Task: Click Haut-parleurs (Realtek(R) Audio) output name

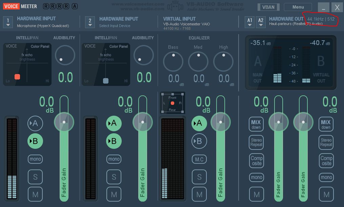Action: click(296, 24)
